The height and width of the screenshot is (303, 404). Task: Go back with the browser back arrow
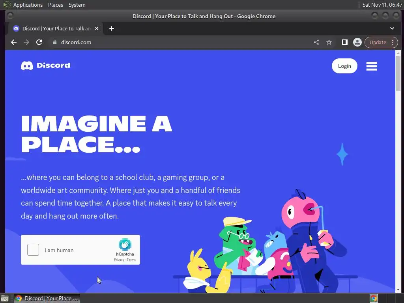(x=14, y=42)
